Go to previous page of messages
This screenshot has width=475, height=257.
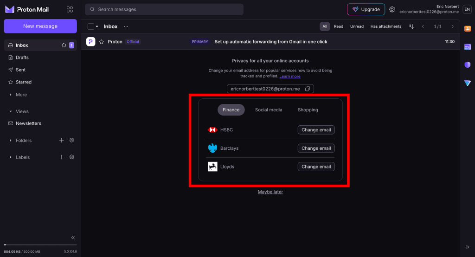pyautogui.click(x=423, y=26)
